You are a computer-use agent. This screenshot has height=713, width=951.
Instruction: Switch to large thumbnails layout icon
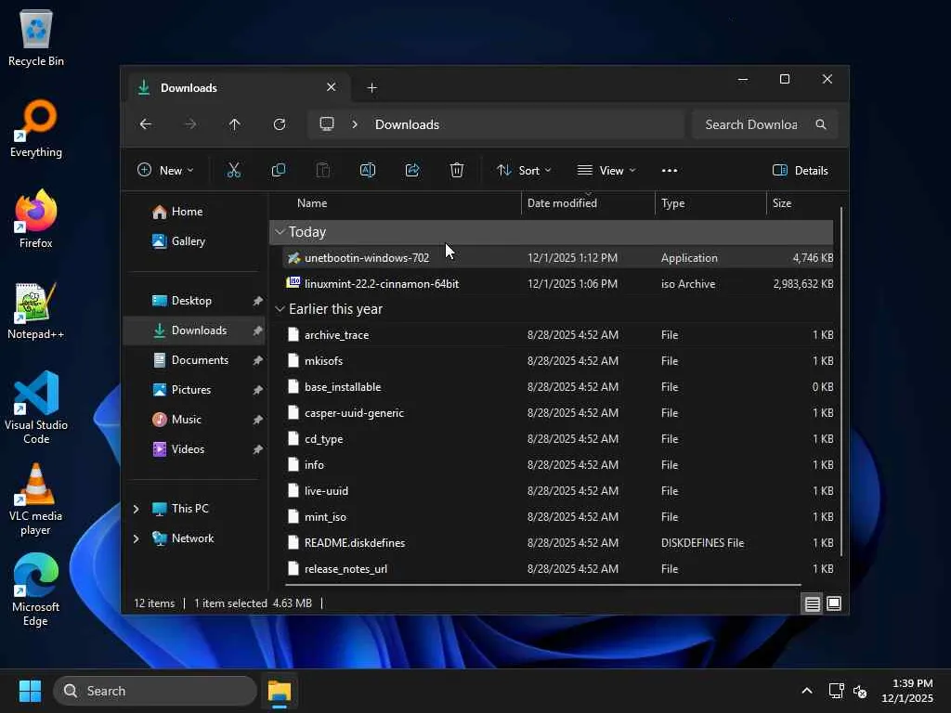click(834, 603)
